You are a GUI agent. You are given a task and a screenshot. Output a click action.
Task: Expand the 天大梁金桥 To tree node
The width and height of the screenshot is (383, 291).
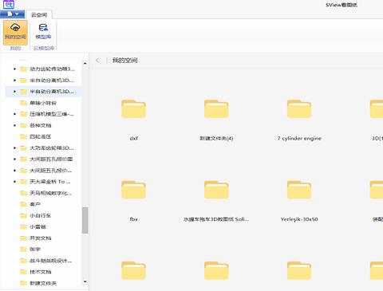coord(14,182)
